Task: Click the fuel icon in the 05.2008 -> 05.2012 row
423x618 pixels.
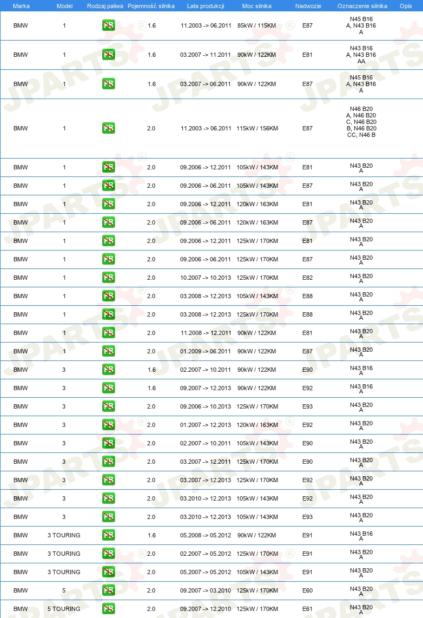Action: tap(108, 535)
